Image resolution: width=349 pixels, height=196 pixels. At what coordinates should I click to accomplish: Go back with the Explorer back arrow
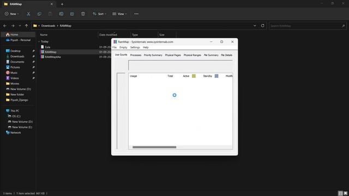5,26
